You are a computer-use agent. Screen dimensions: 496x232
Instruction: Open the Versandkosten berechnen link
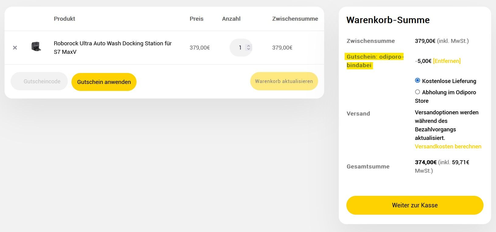(448, 146)
